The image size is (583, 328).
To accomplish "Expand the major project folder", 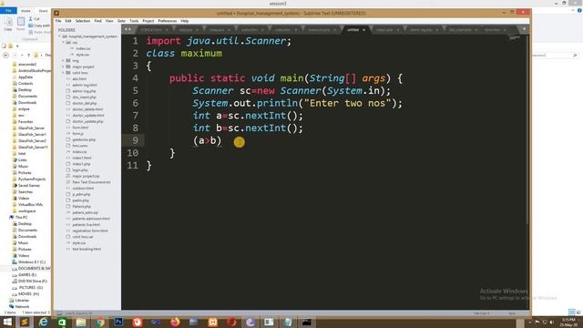I will click(x=64, y=67).
